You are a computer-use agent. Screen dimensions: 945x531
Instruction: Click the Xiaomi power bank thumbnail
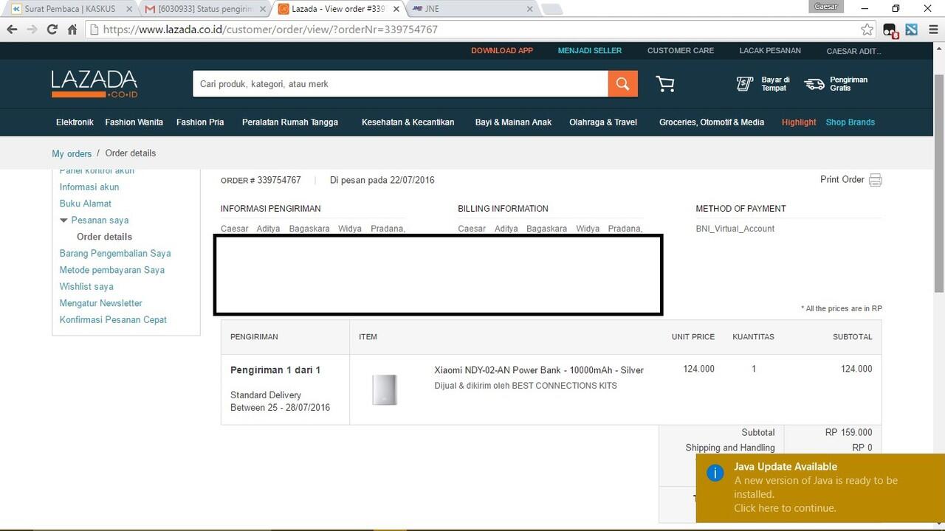pos(385,389)
